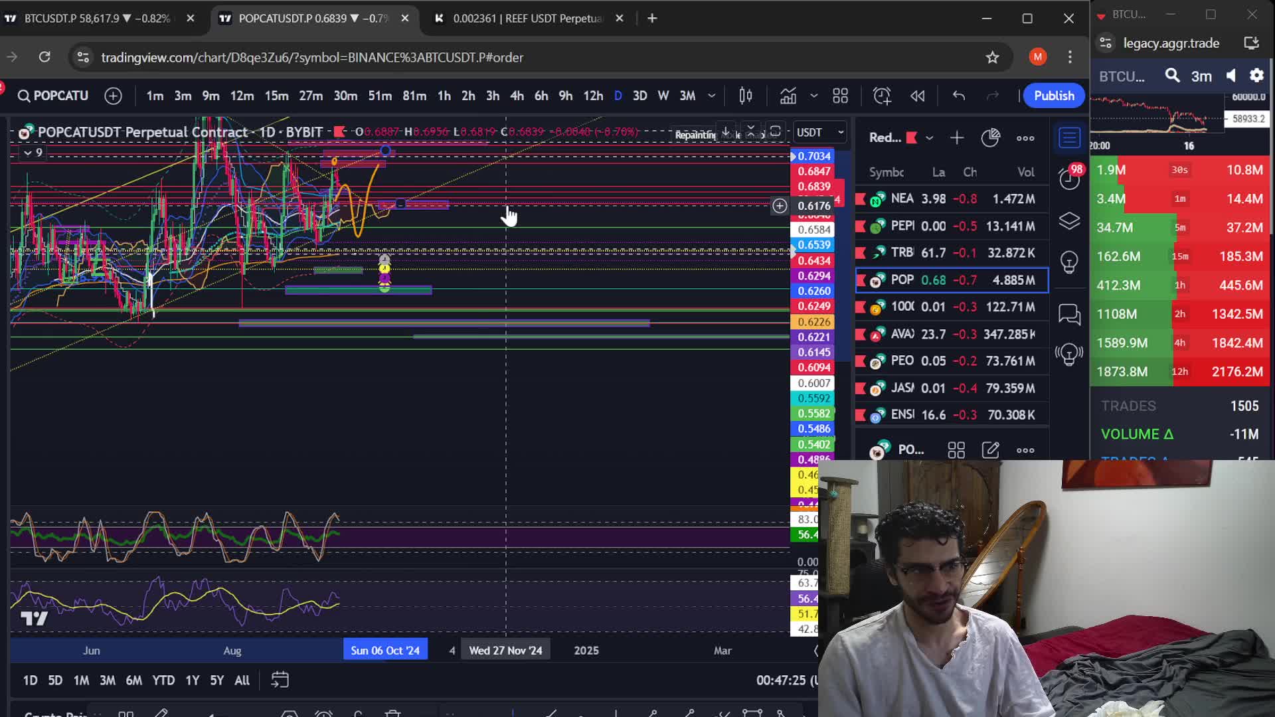Choose the 3M interval in top toolbar
The height and width of the screenshot is (717, 1275).
coord(687,96)
